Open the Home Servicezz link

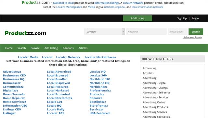(14, 102)
